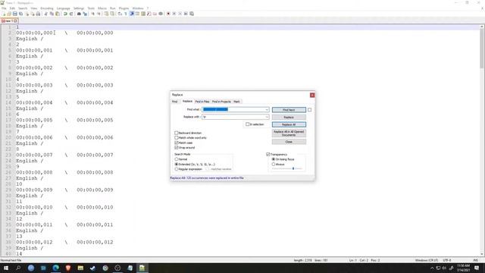Click the Find binoculars toolbar icon

[79, 14]
